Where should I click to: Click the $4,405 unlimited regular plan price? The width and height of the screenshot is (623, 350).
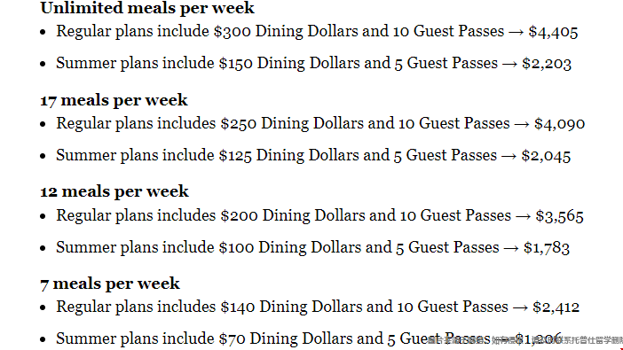coord(553,32)
